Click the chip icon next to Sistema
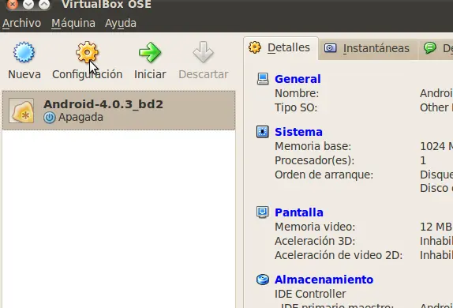The image size is (453, 308). (x=262, y=132)
